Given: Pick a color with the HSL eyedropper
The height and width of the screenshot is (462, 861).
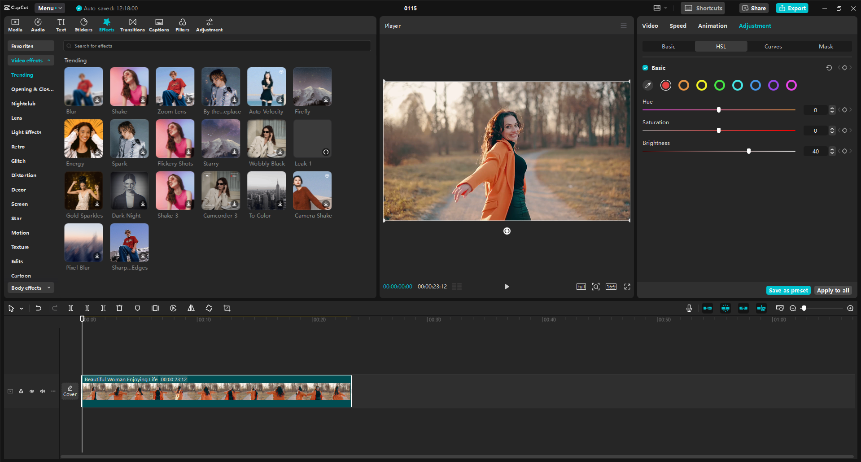Looking at the screenshot, I should [x=647, y=85].
